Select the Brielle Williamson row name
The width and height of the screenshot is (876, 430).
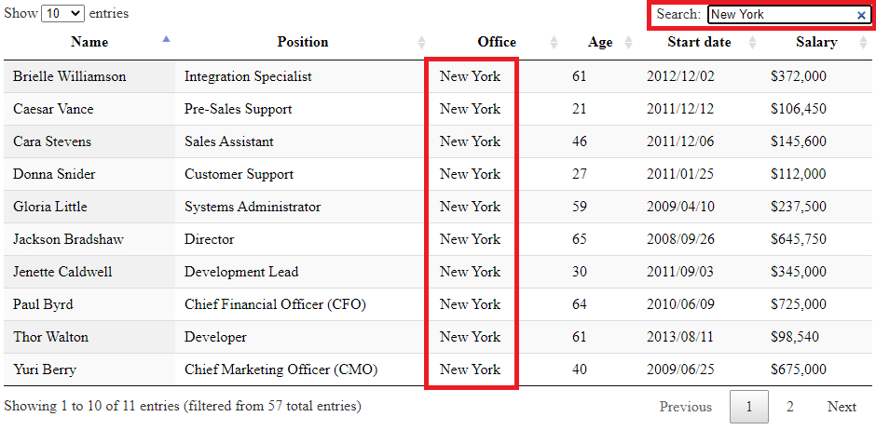coord(70,76)
